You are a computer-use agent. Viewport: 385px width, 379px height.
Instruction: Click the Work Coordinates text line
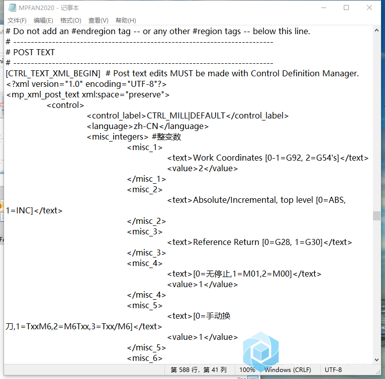(268, 158)
